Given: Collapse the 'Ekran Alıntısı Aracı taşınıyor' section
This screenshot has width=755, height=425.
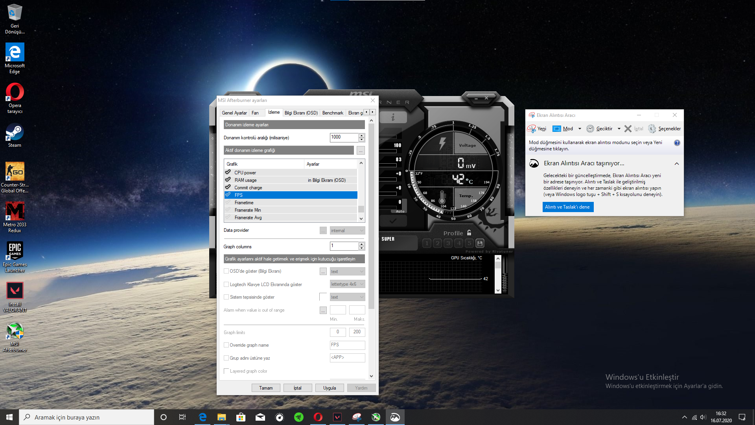Looking at the screenshot, I should coord(677,164).
